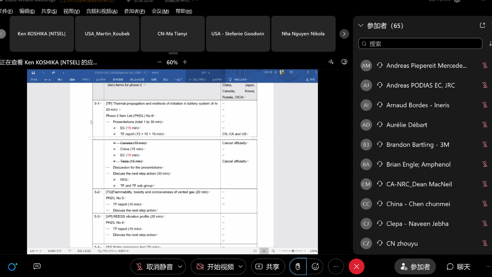Open the 音频和视频(A) menu
The height and width of the screenshot is (277, 492).
click(x=102, y=11)
